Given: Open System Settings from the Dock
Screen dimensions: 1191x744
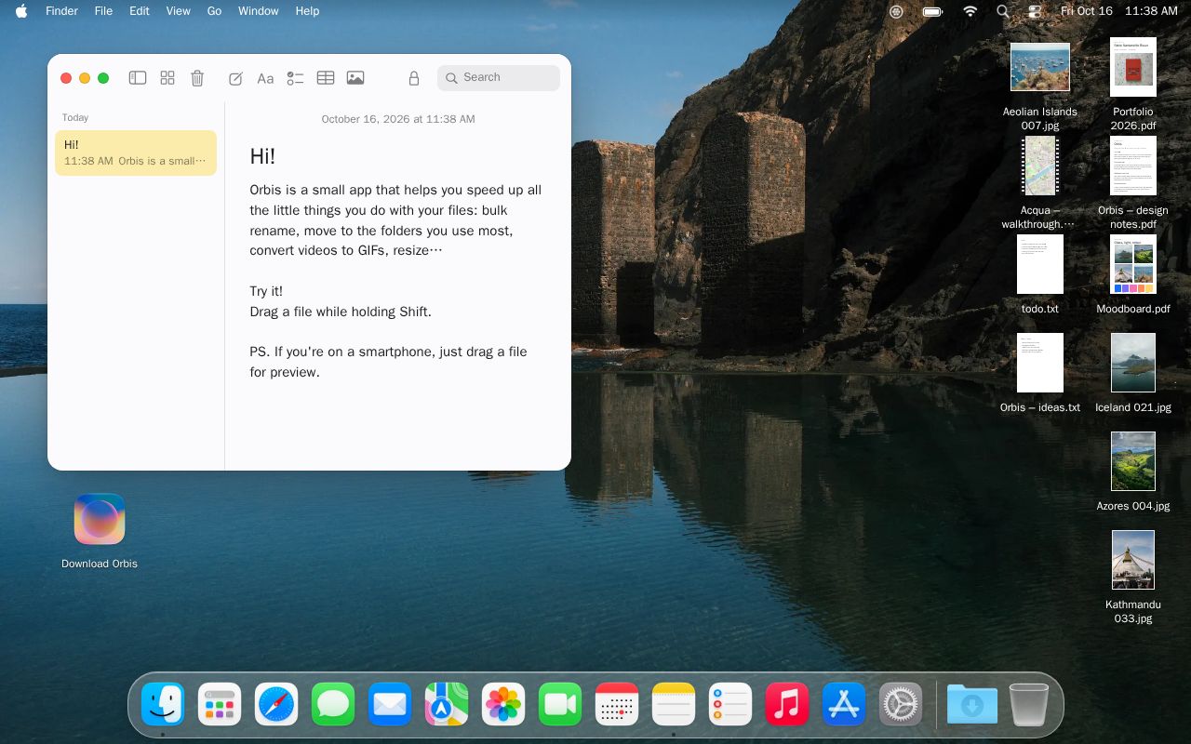Looking at the screenshot, I should tap(901, 704).
